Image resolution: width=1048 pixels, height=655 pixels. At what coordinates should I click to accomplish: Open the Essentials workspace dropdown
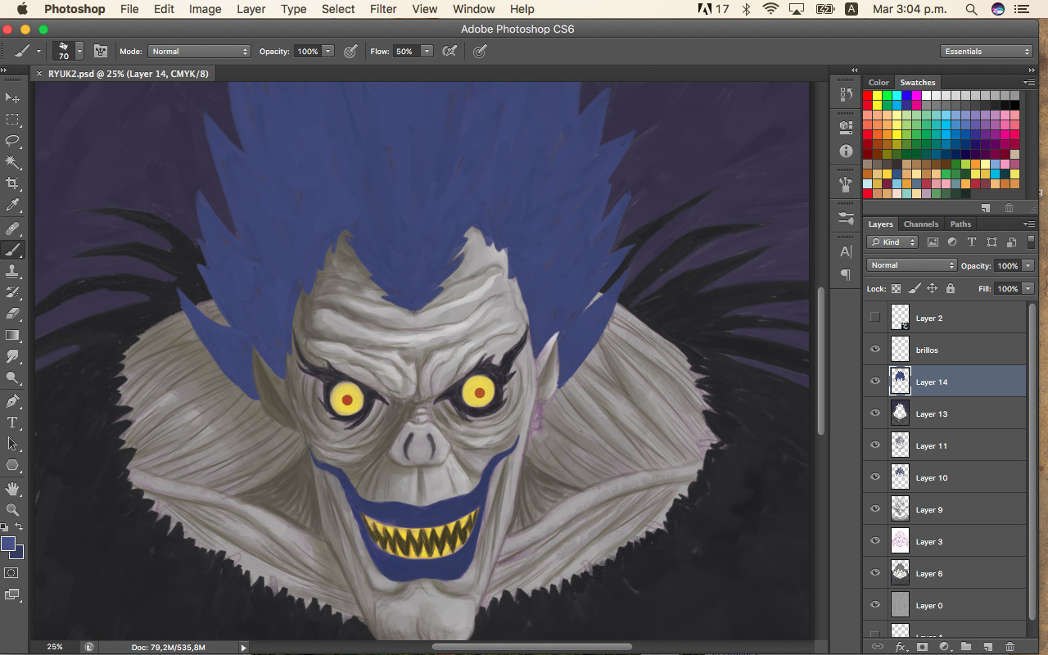[986, 51]
